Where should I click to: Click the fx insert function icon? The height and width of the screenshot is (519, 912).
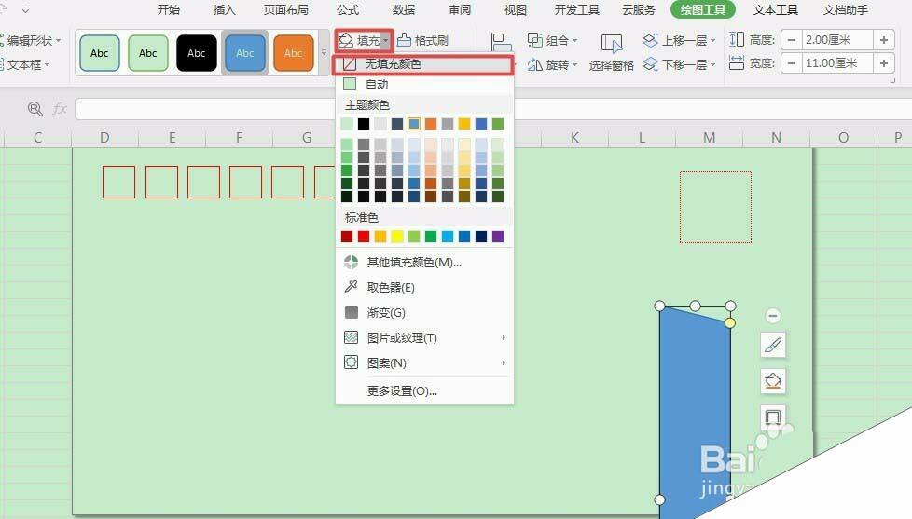coord(60,109)
